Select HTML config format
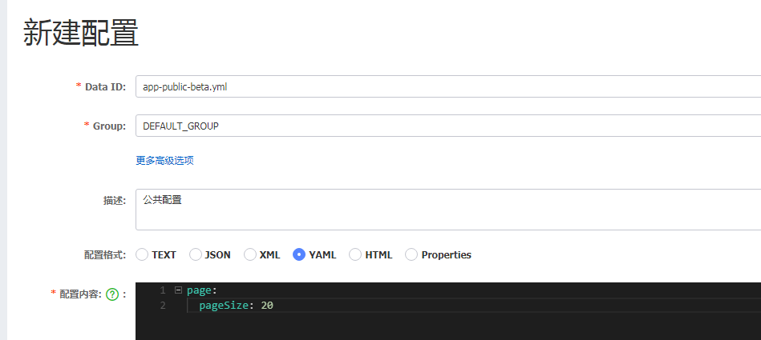The width and height of the screenshot is (761, 340). [355, 254]
